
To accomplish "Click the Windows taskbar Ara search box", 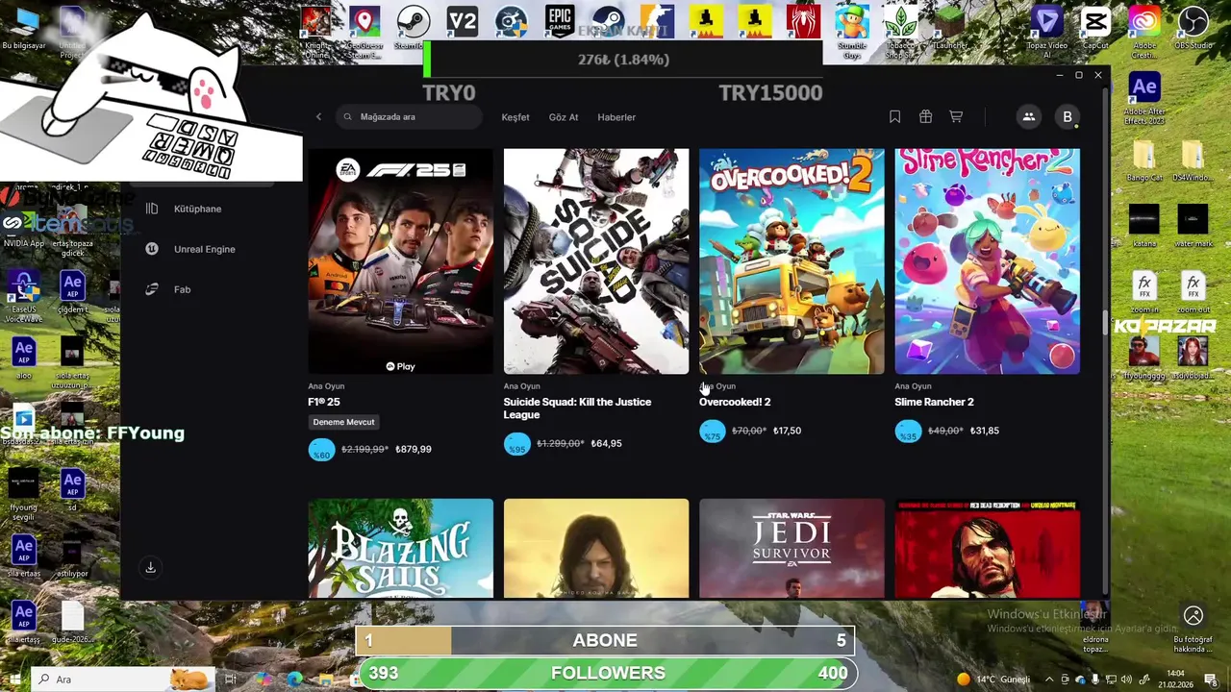I will pos(123,679).
